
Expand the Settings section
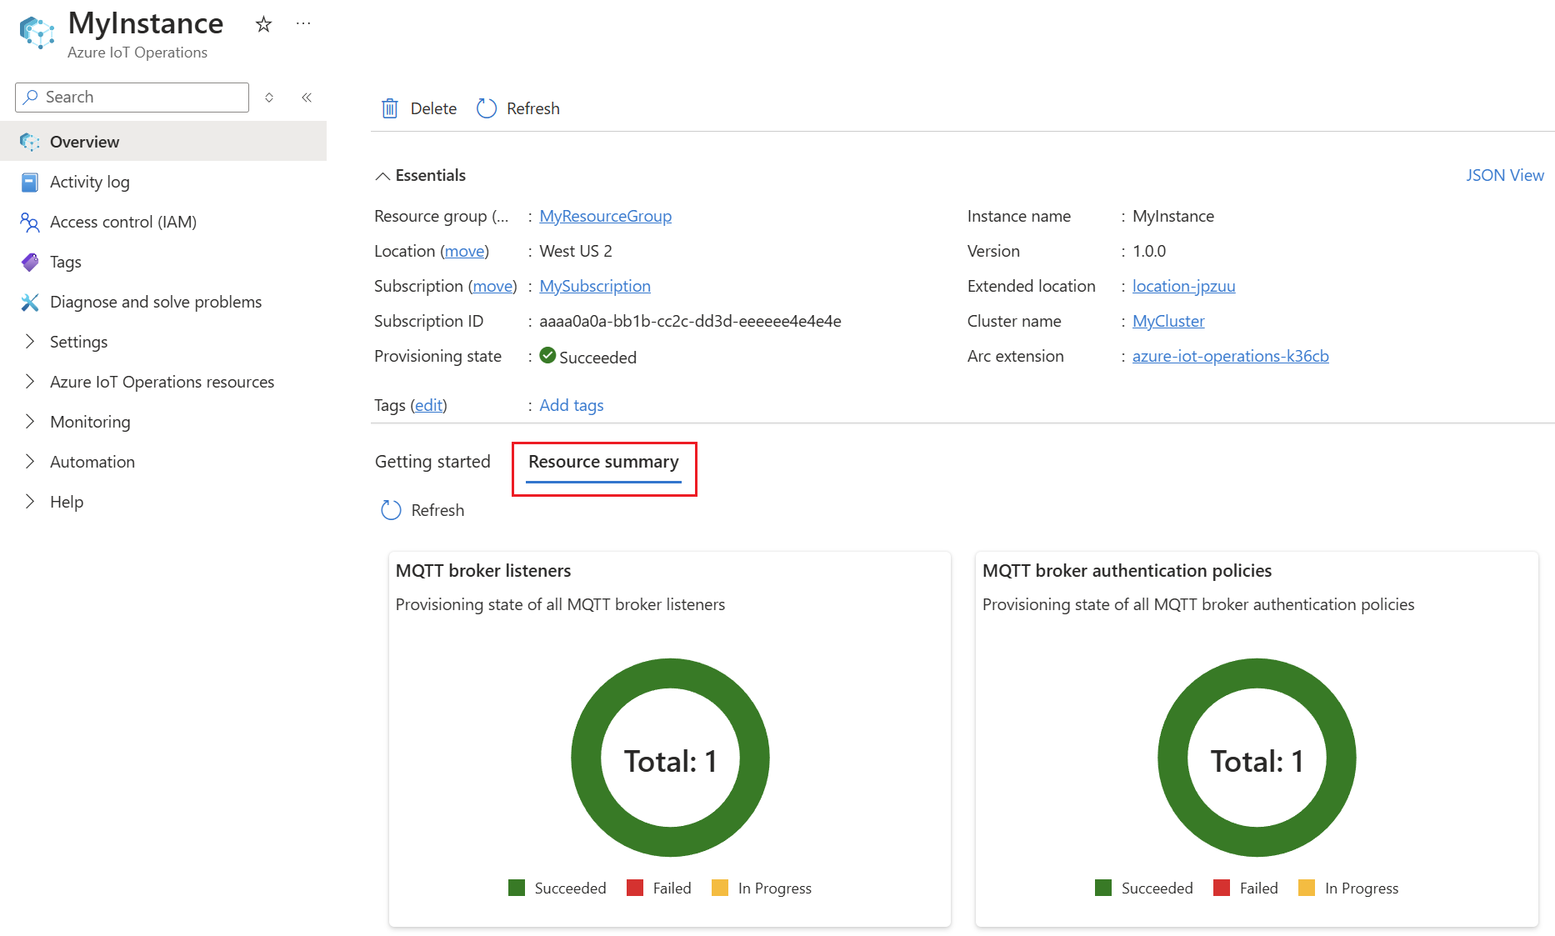(78, 342)
